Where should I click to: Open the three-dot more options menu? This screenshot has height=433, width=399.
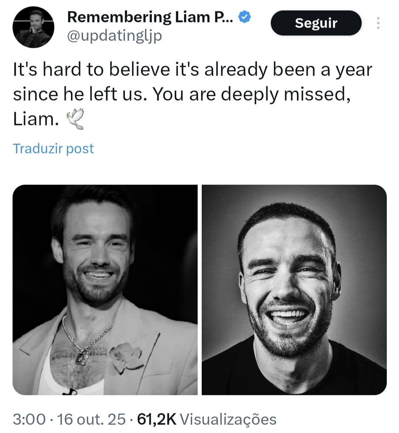pos(378,23)
